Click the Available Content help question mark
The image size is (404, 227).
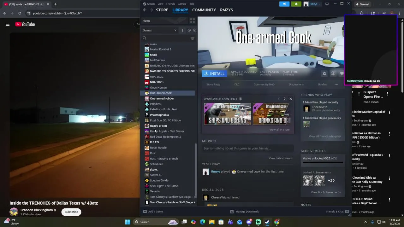240,99
